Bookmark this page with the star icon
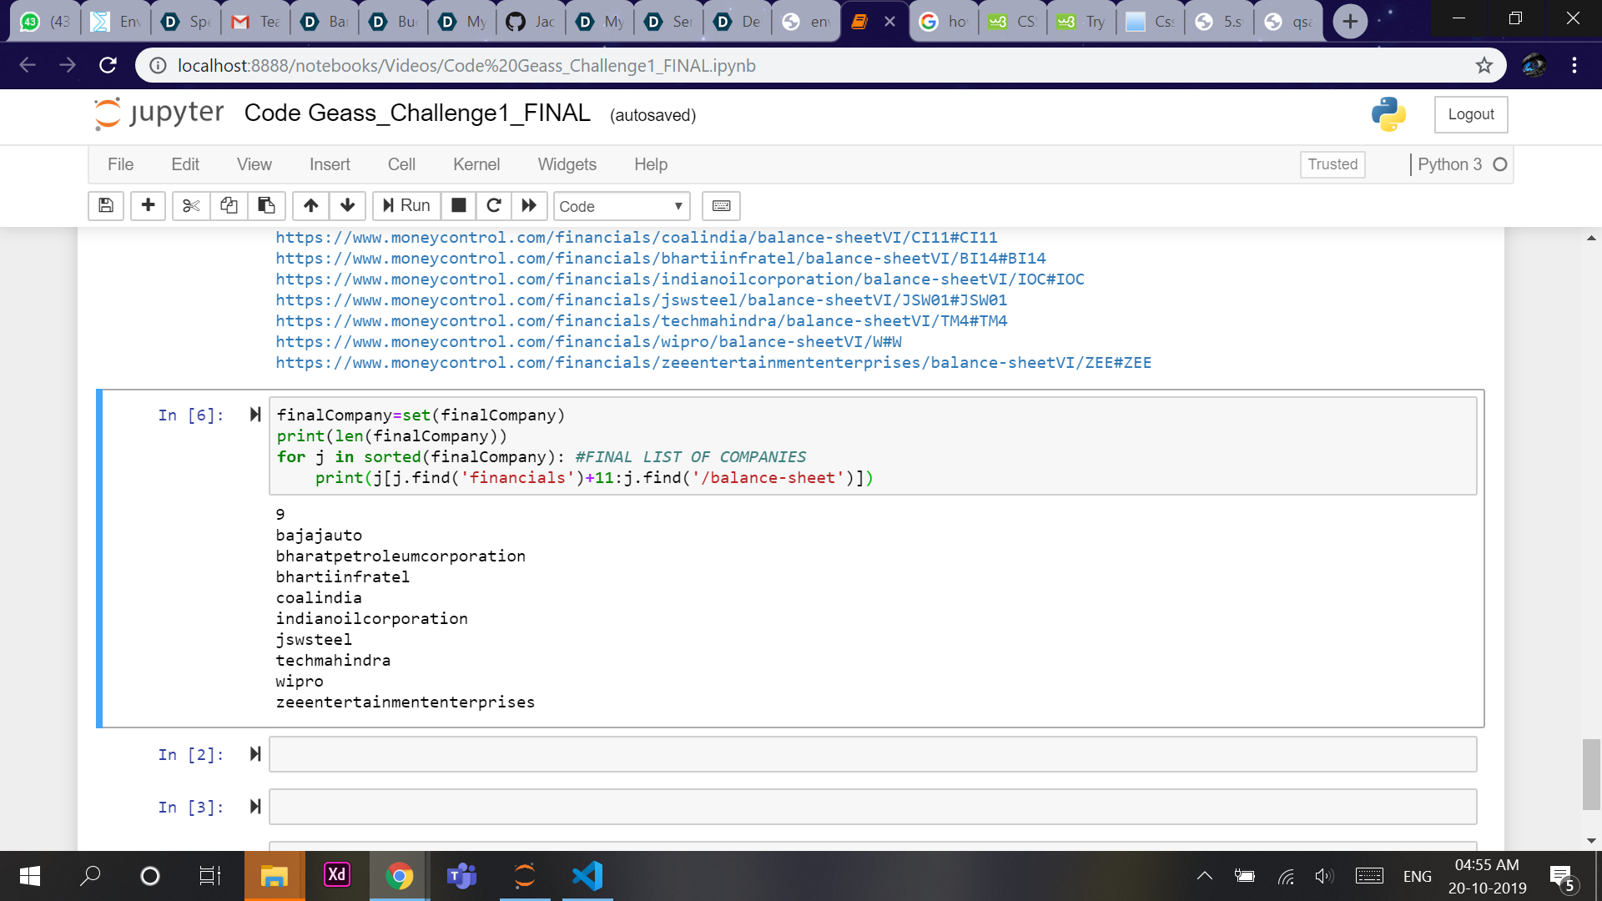This screenshot has width=1602, height=901. [x=1484, y=65]
